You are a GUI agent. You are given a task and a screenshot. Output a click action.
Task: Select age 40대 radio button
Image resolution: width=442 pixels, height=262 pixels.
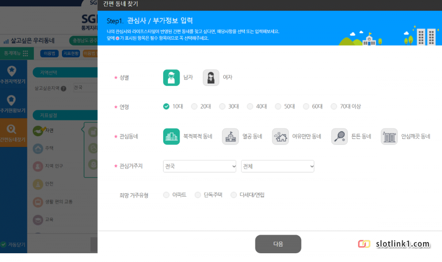click(250, 106)
